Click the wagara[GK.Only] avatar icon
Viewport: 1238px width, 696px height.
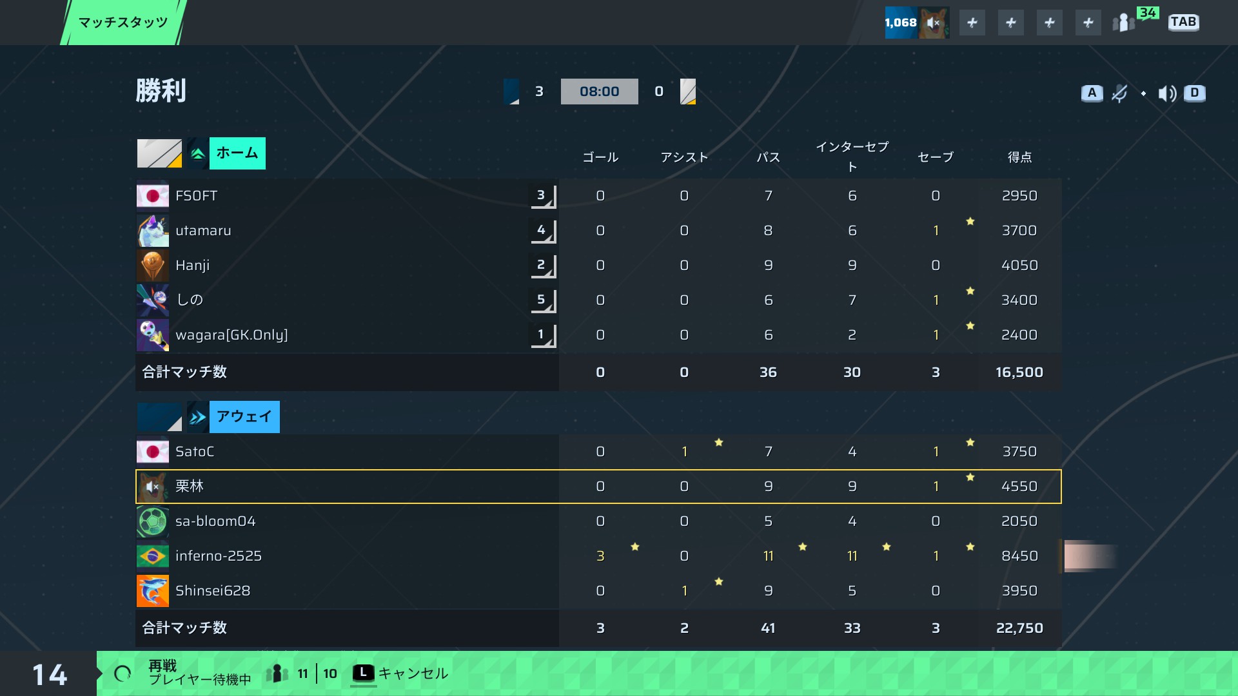tap(153, 335)
